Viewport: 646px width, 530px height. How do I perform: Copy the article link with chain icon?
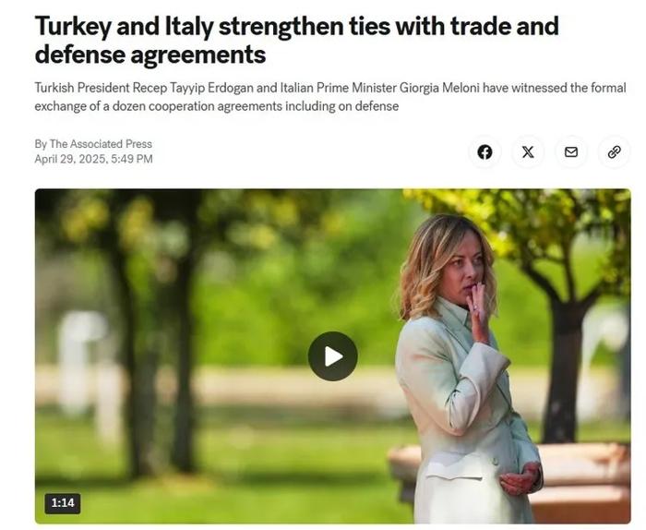615,152
